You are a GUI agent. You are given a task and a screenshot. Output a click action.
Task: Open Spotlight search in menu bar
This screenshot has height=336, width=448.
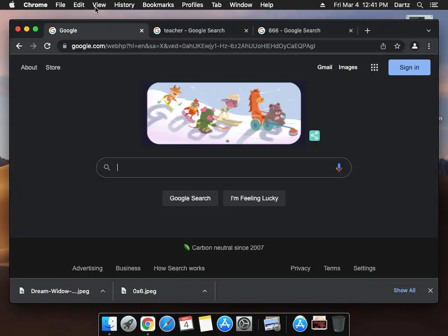(420, 5)
